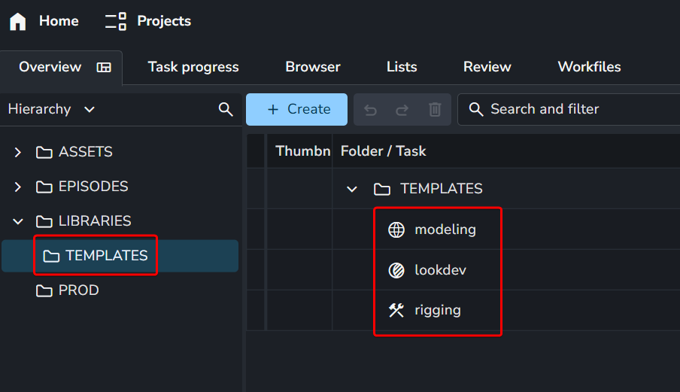
Task: Open the Workfiles tab
Action: click(x=589, y=67)
